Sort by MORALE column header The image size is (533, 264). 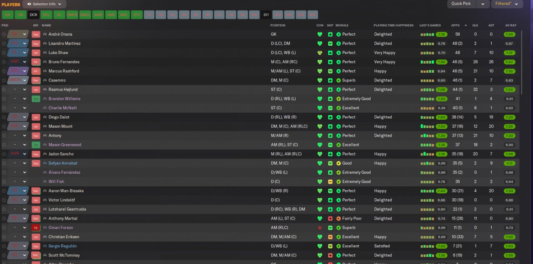point(342,25)
